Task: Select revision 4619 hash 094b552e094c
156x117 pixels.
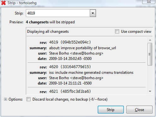Action: point(70,42)
